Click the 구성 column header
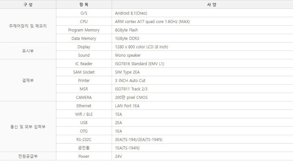This screenshot has height=162, width=293. (x=28, y=5)
